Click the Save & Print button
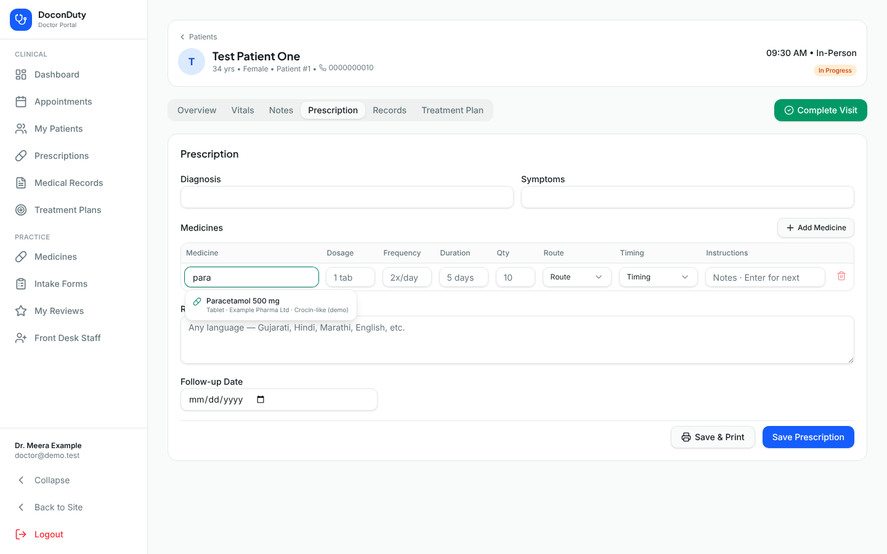The image size is (887, 554). pyautogui.click(x=713, y=437)
